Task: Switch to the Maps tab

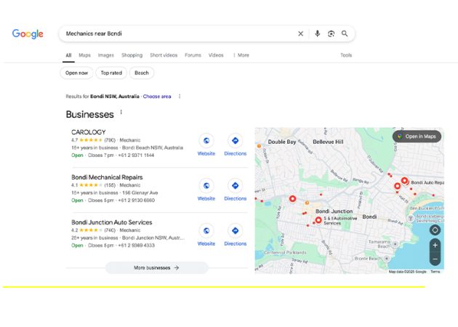Action: coord(85,55)
